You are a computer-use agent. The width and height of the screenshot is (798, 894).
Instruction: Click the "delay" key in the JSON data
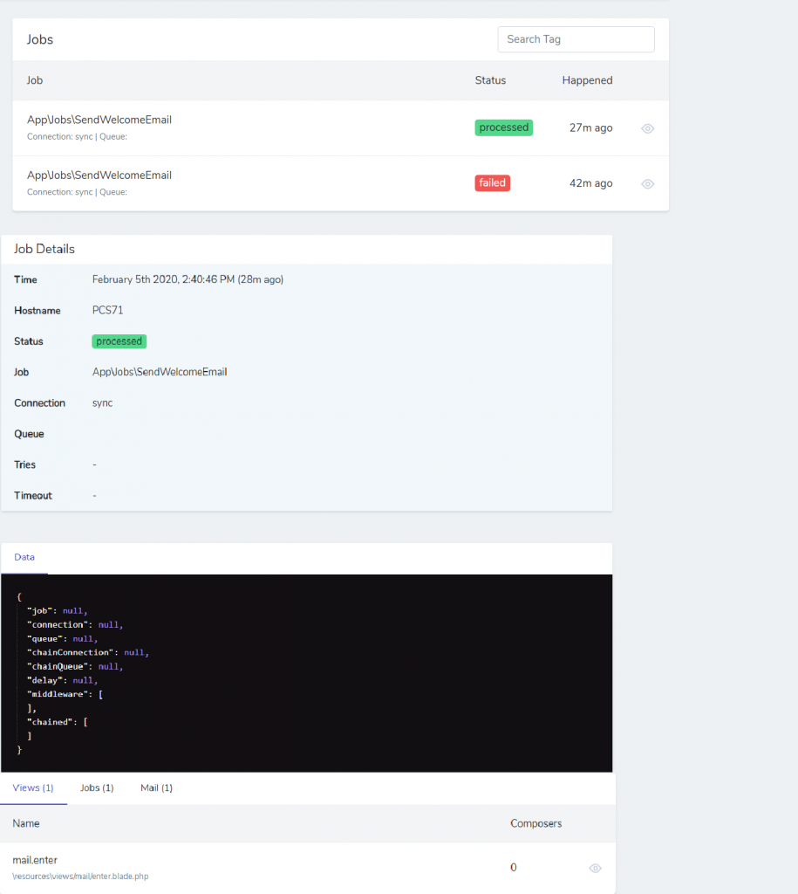tap(46, 680)
